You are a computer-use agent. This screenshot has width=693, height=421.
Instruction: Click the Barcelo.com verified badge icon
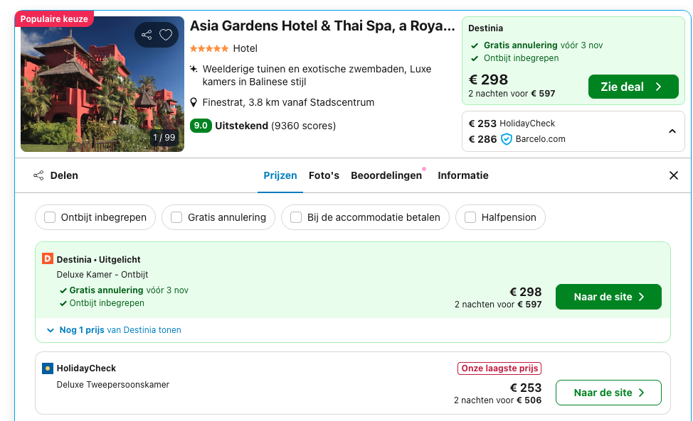tap(506, 139)
